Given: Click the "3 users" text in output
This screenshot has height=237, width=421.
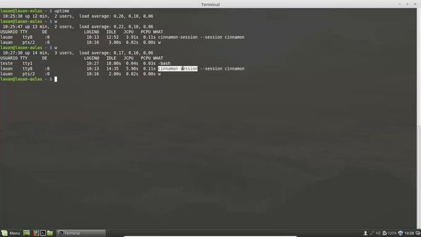Looking at the screenshot, I should [x=64, y=53].
